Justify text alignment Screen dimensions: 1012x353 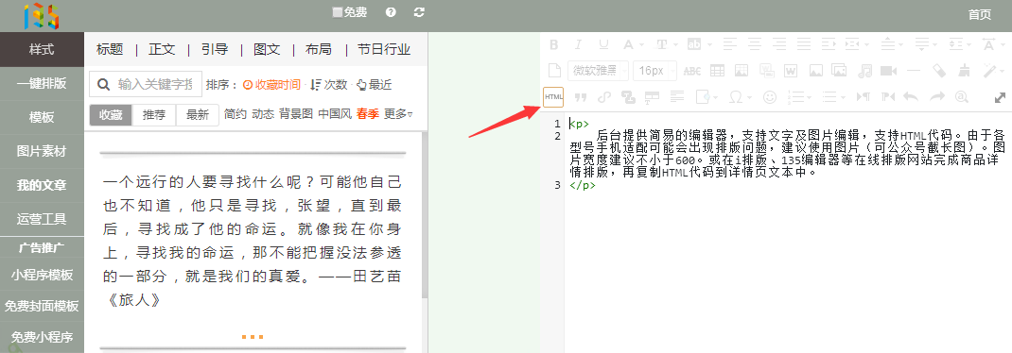click(x=804, y=44)
